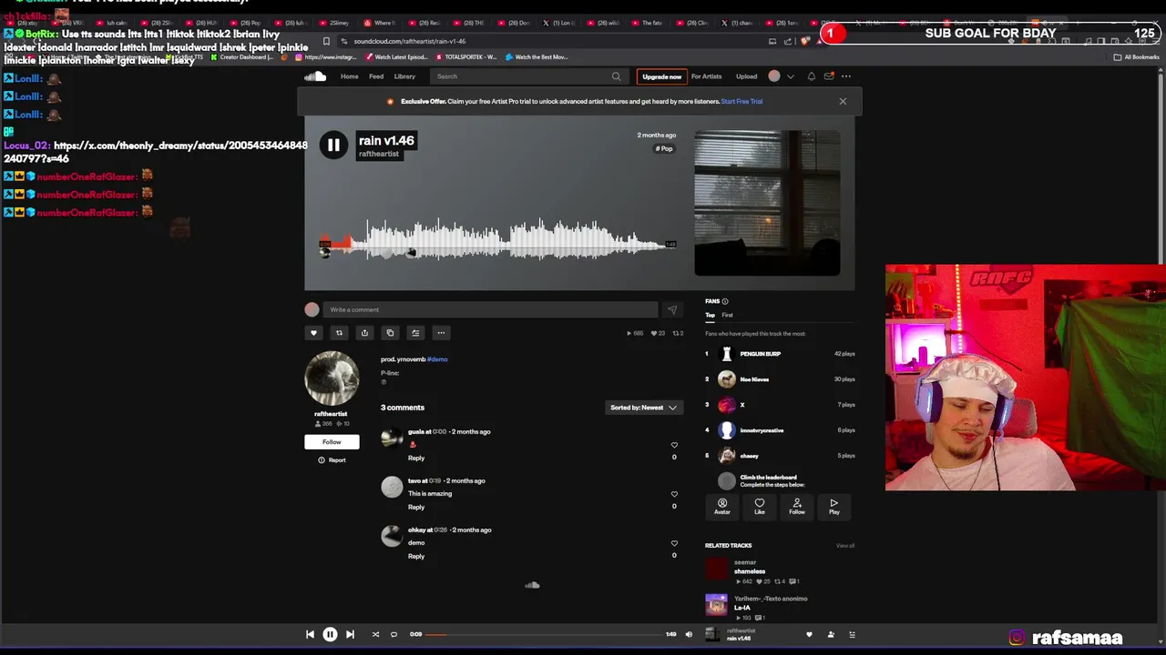Viewport: 1166px width, 655px height.
Task: Bookmark this page with browser bookmark icon
Action: coord(326,41)
